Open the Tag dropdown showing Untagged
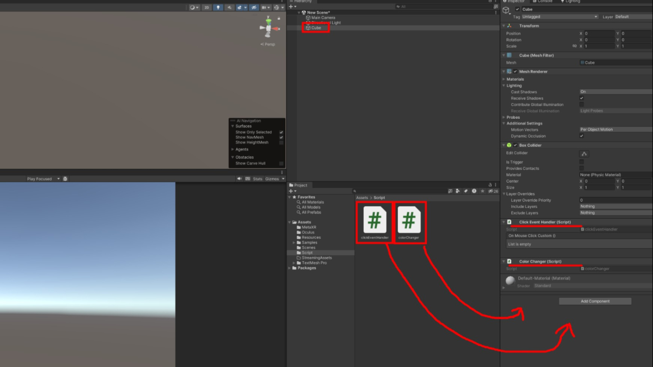This screenshot has height=367, width=653. click(559, 17)
